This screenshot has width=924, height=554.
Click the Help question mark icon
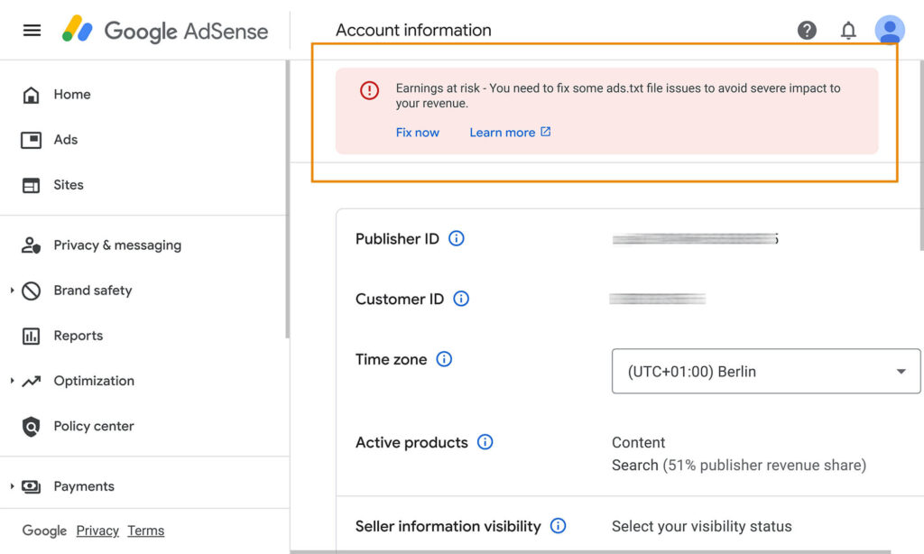click(807, 31)
